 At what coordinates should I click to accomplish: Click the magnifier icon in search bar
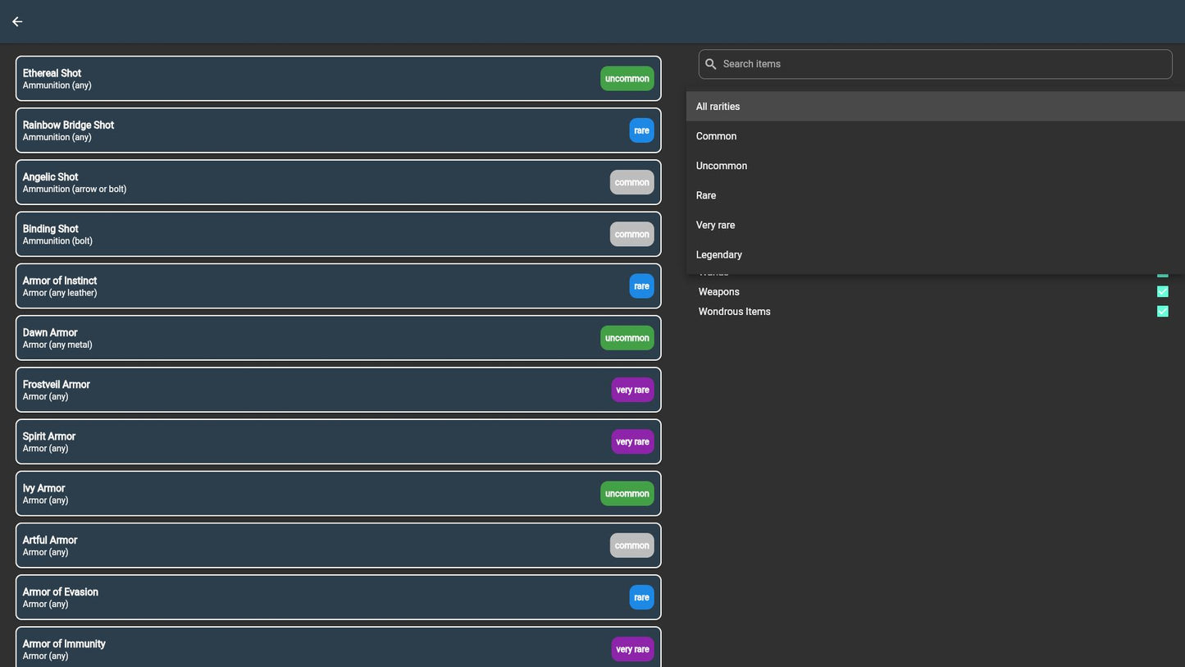click(x=711, y=64)
